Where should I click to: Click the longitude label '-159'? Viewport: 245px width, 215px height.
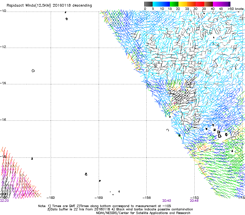(x=99, y=198)
